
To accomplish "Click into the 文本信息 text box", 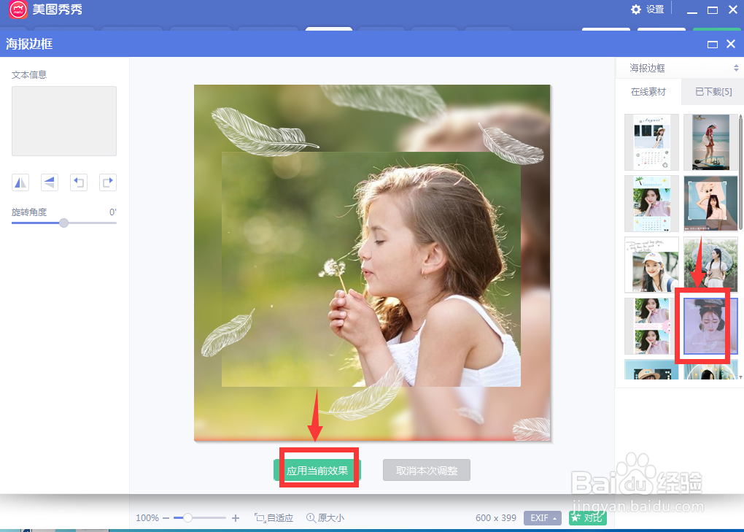I will click(x=64, y=121).
